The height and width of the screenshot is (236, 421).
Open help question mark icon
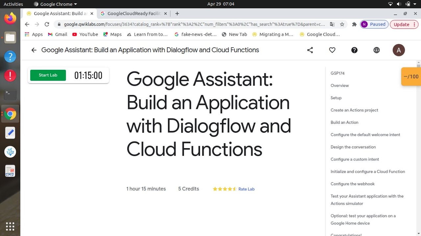coord(354,50)
